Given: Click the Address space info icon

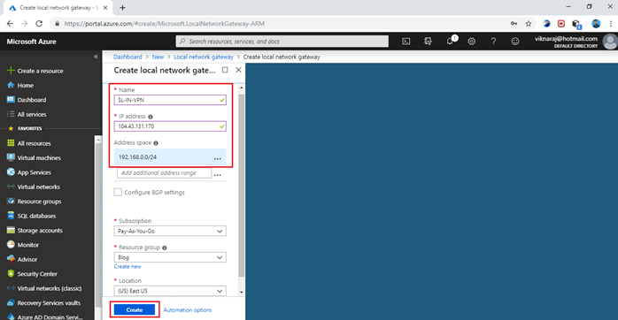Looking at the screenshot, I should point(156,143).
